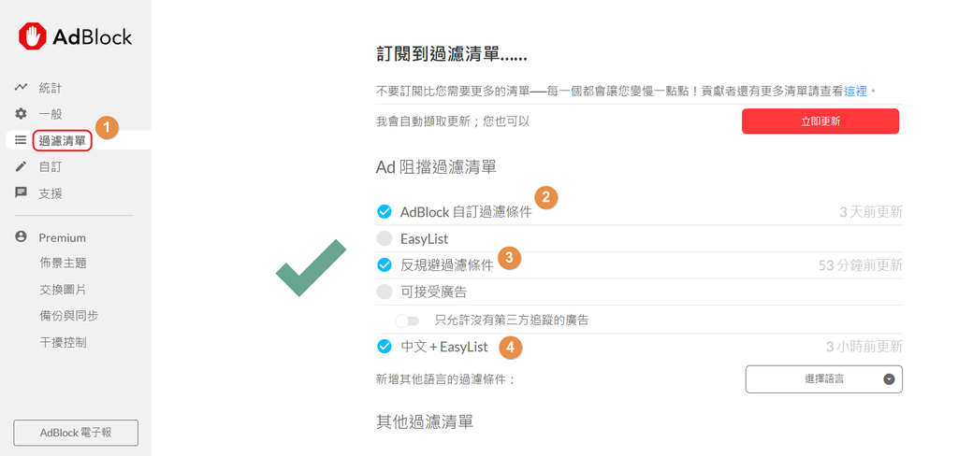This screenshot has width=958, height=456.
Task: Click the AdBlock 電子報 button
Action: [76, 433]
